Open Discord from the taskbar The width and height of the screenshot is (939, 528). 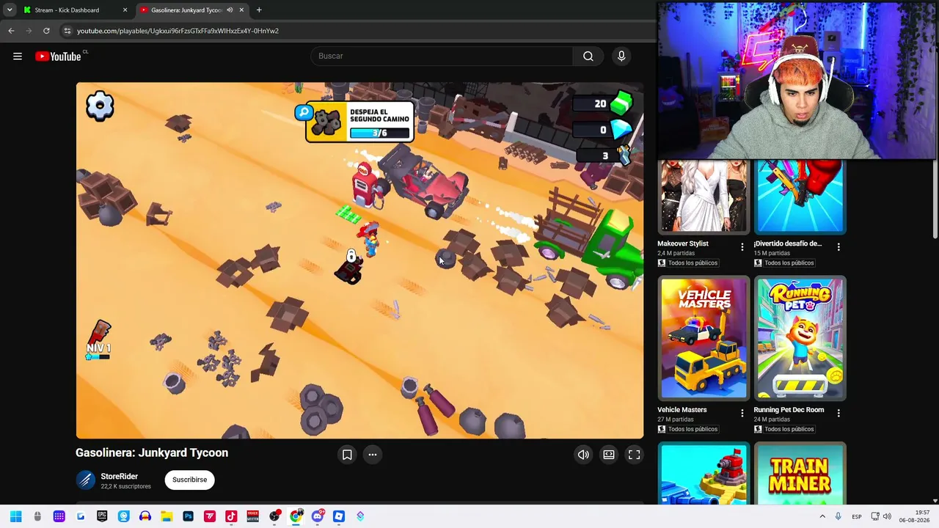pyautogui.click(x=317, y=516)
